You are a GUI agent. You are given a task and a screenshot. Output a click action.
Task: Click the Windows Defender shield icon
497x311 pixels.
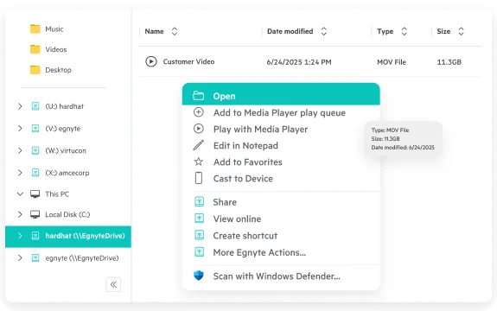199,276
